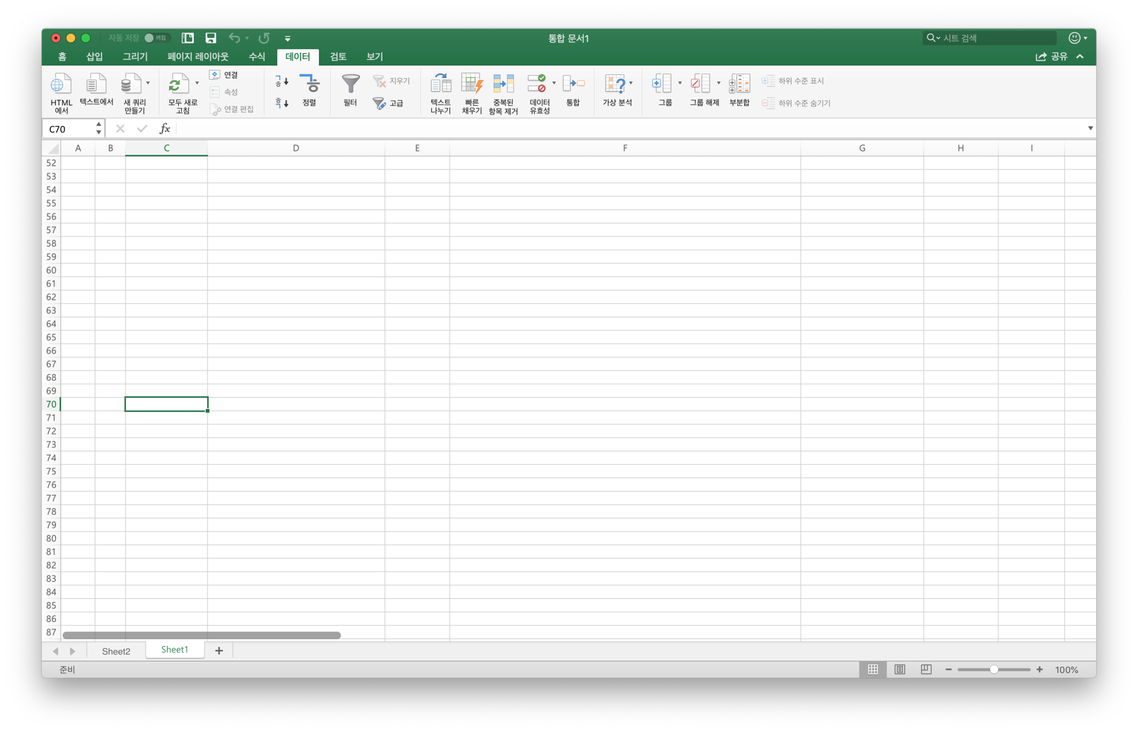Click the From HTML icon
Screen dimensions: 1138x733
coord(61,84)
